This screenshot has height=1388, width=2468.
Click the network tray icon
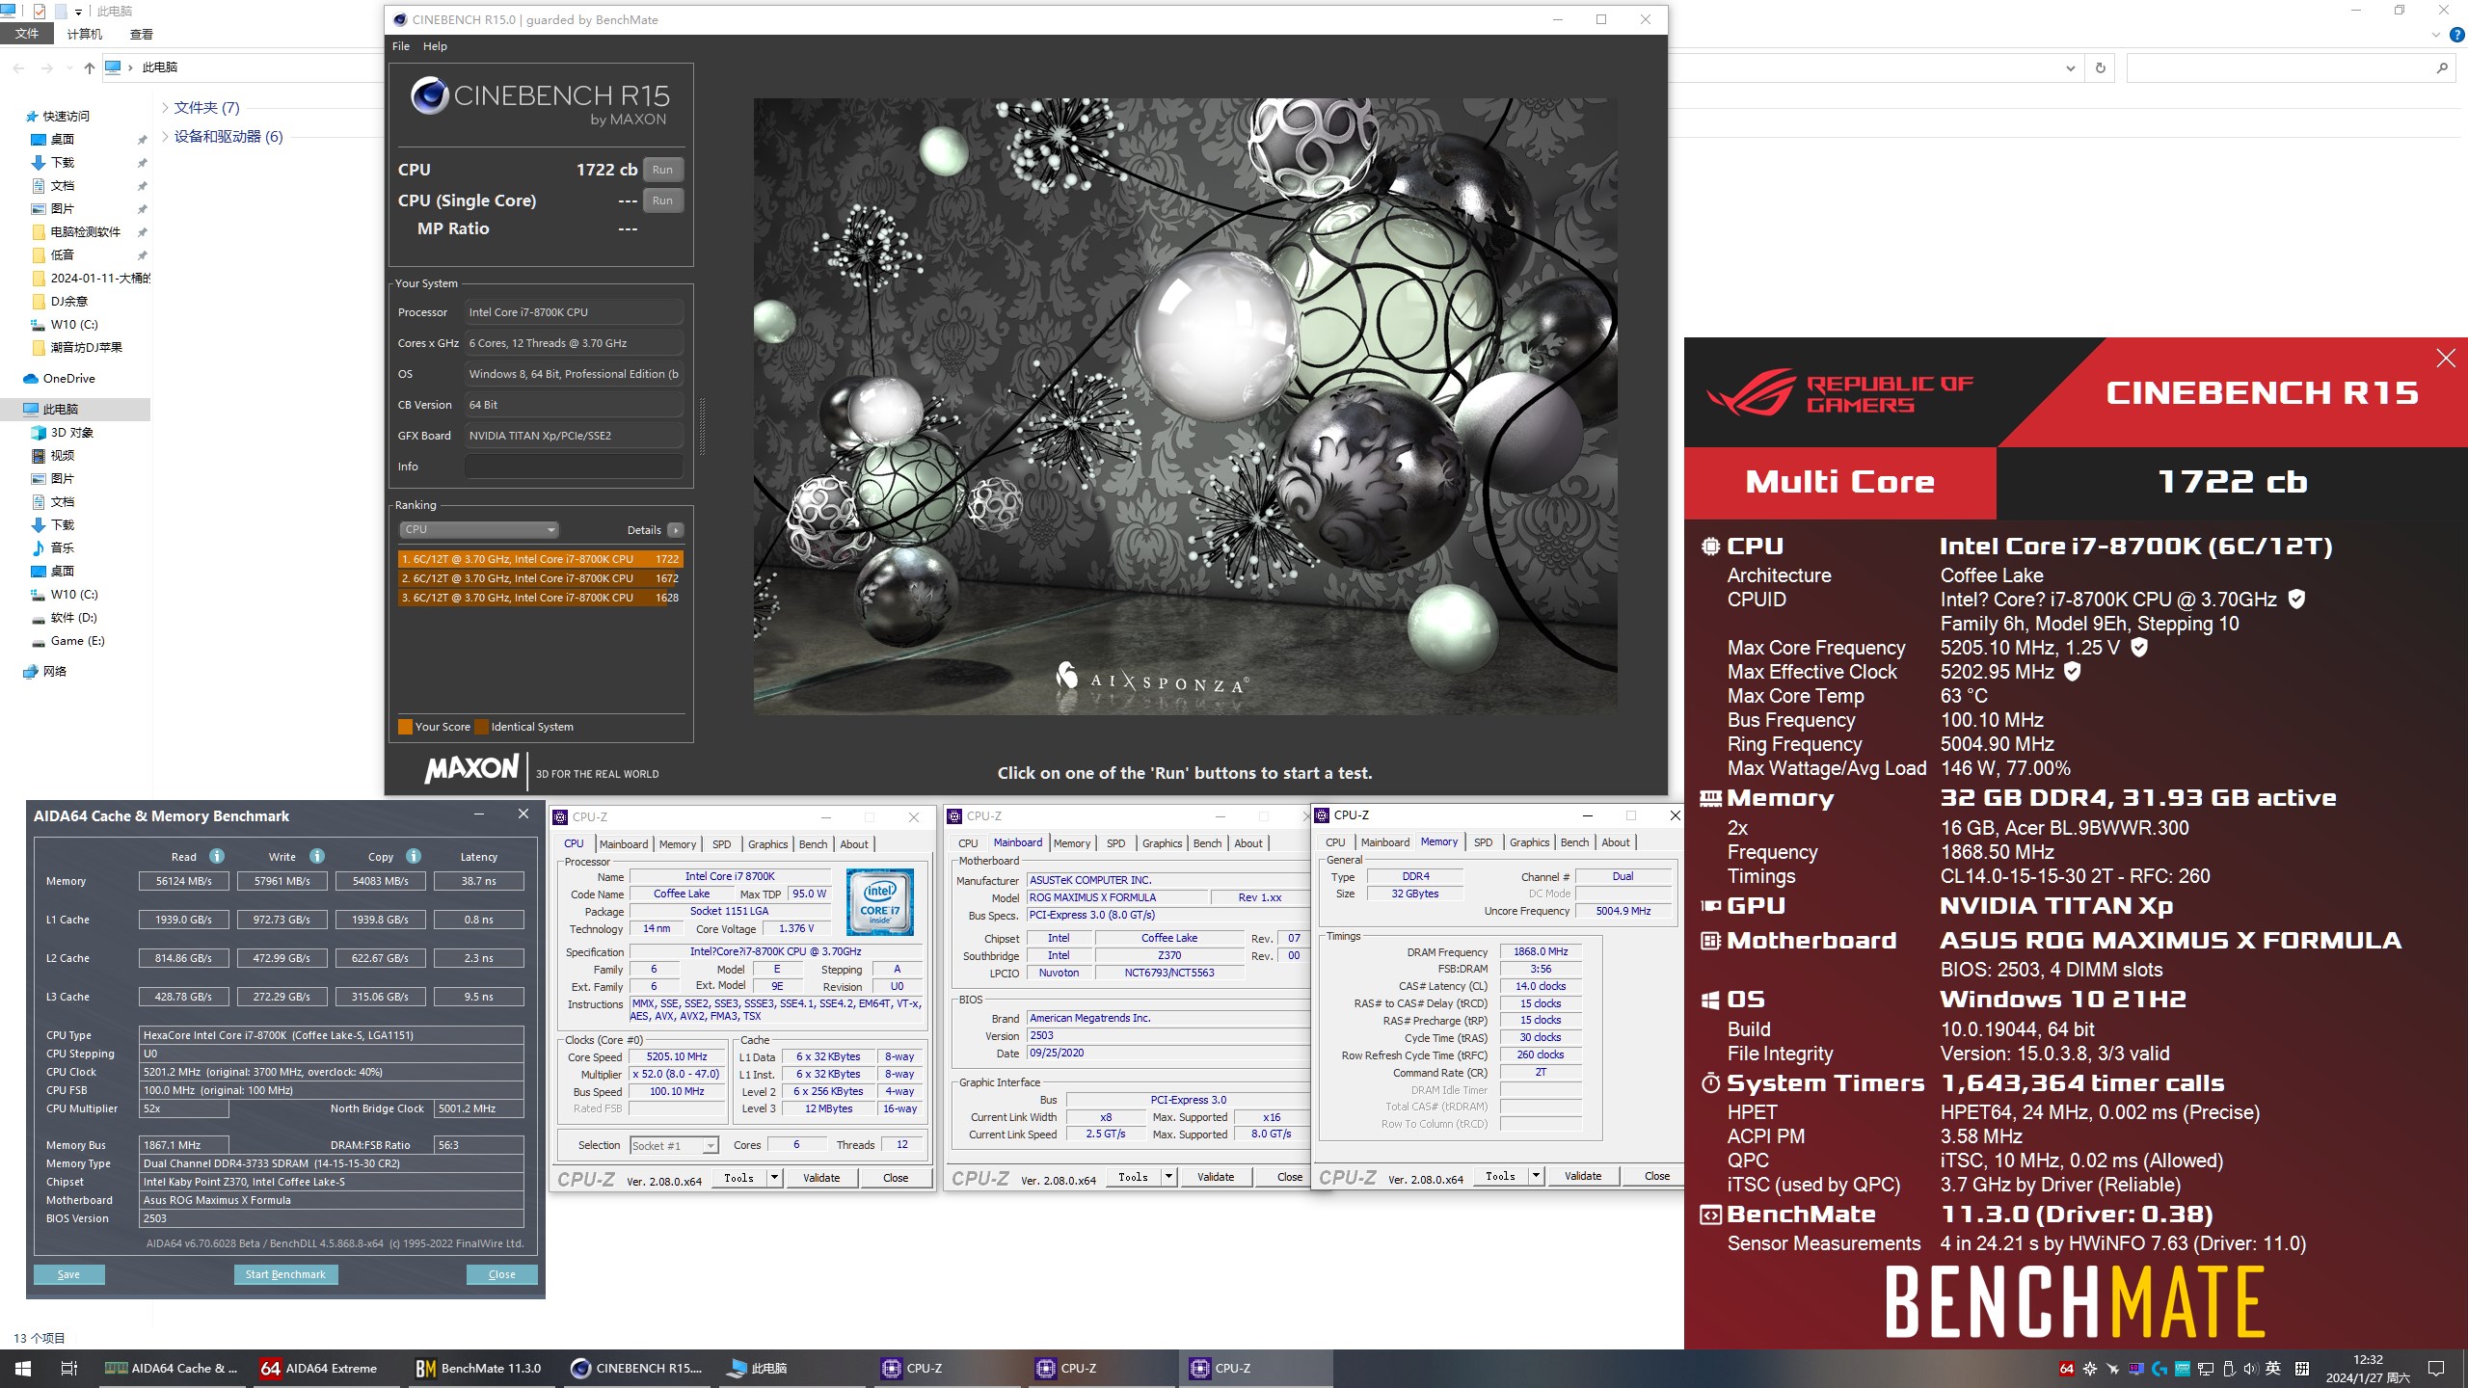(2205, 1369)
